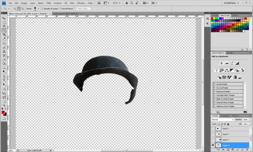Switch to Channels tab
Viewport: 253px width, 152px height.
pos(225,116)
